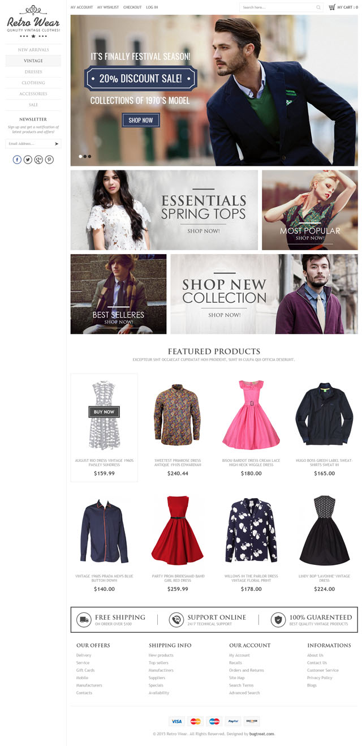
Task: Click the Visa payment icon
Action: point(177,721)
